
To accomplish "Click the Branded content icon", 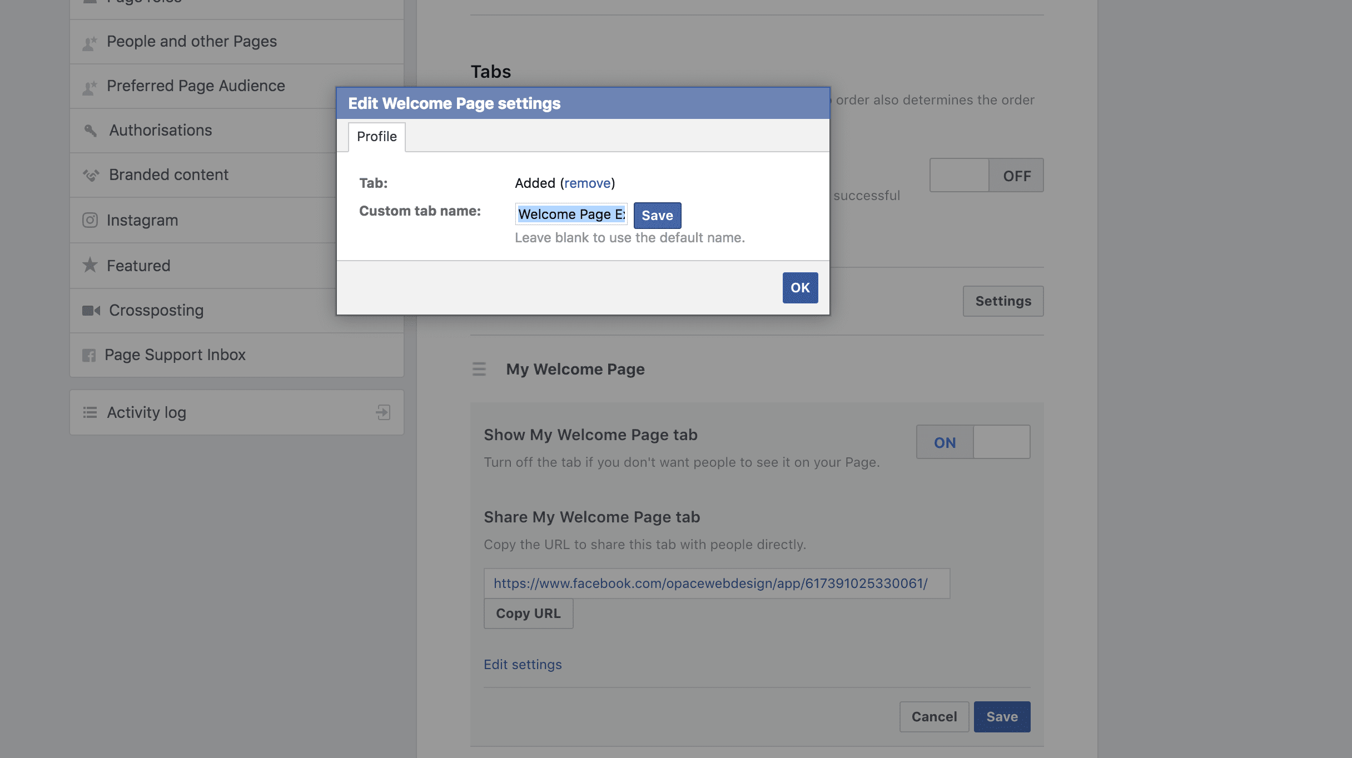I will [x=90, y=174].
